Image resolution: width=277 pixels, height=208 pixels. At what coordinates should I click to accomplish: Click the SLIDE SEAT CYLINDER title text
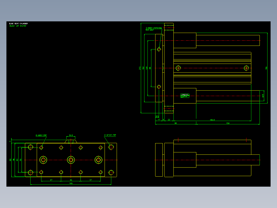pyautogui.click(x=18, y=23)
